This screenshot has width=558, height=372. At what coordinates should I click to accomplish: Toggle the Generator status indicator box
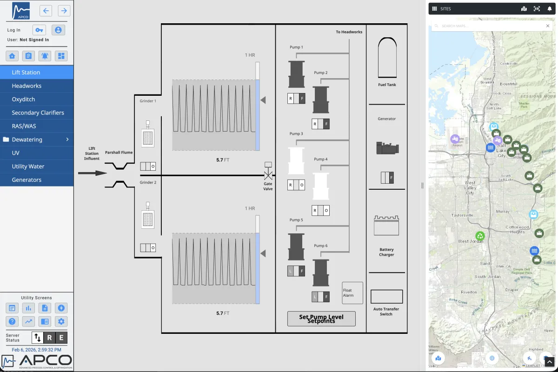(x=387, y=178)
